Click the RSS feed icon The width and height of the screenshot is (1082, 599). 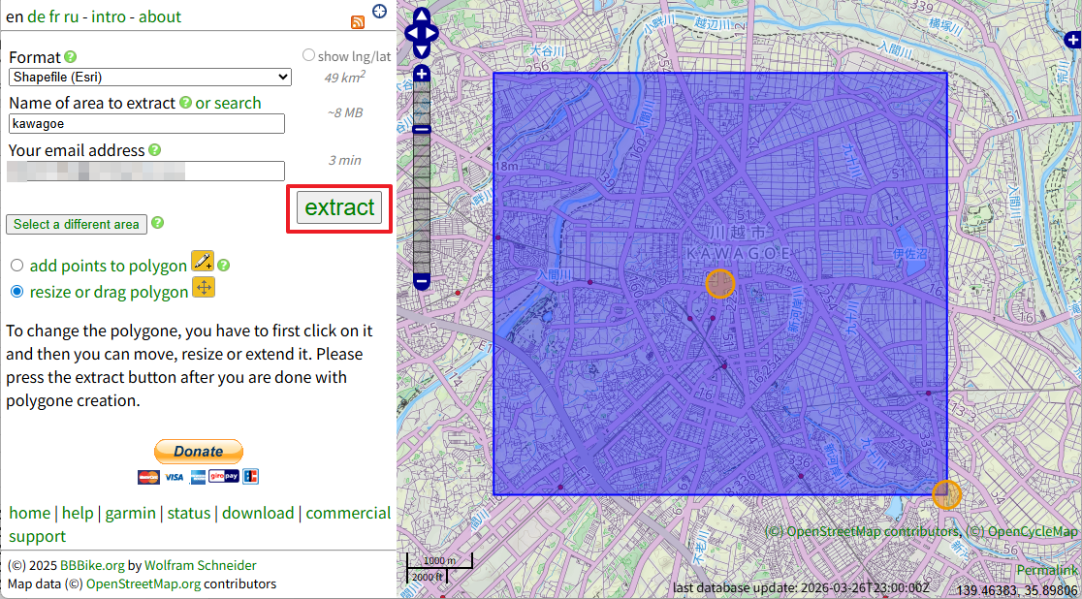point(358,22)
